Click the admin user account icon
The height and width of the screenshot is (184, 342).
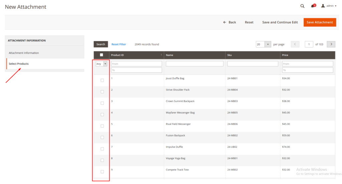pyautogui.click(x=323, y=6)
